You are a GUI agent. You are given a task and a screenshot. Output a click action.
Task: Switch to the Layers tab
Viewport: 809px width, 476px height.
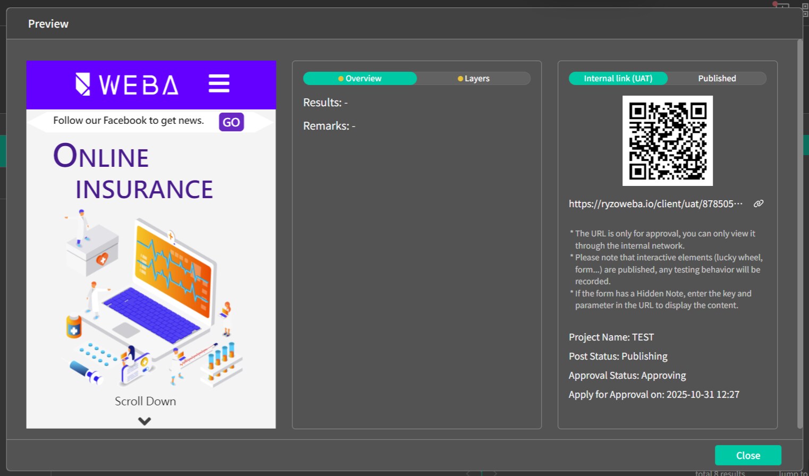[474, 78]
